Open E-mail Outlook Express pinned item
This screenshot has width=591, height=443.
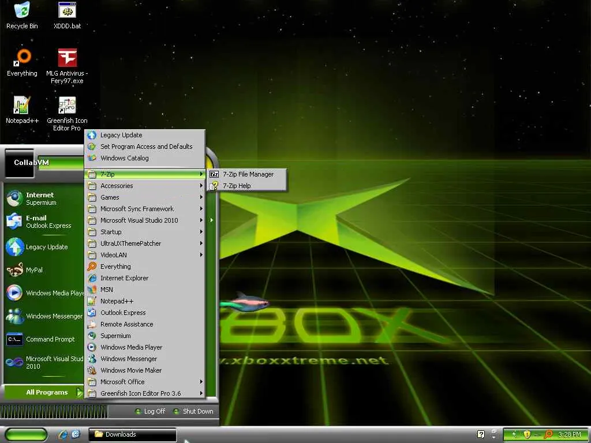click(x=44, y=221)
